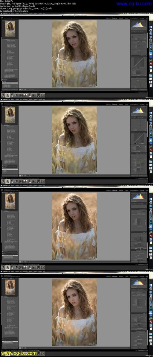
Task: Click Lr logo top-left in the 00:01:42 frame
Action: [x=2, y=104]
